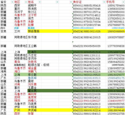
Task: Click the 王立鹏 name cell
Action: click(34, 46)
